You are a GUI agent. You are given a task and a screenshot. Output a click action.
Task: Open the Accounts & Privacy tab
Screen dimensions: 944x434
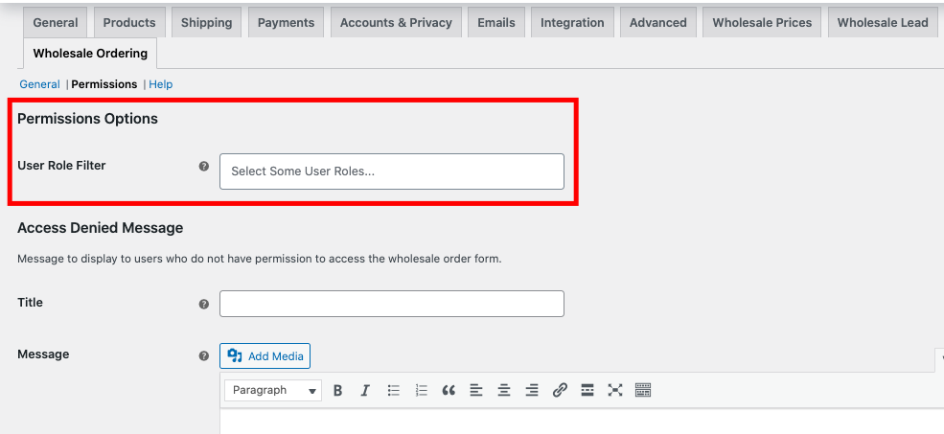tap(396, 22)
